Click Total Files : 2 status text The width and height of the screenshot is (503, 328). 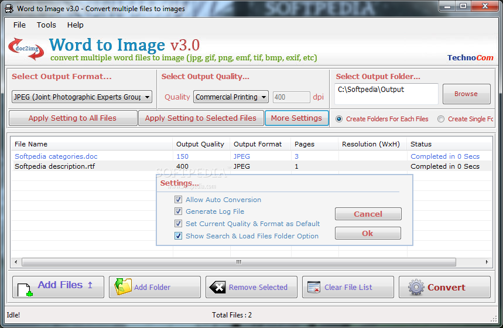point(232,315)
